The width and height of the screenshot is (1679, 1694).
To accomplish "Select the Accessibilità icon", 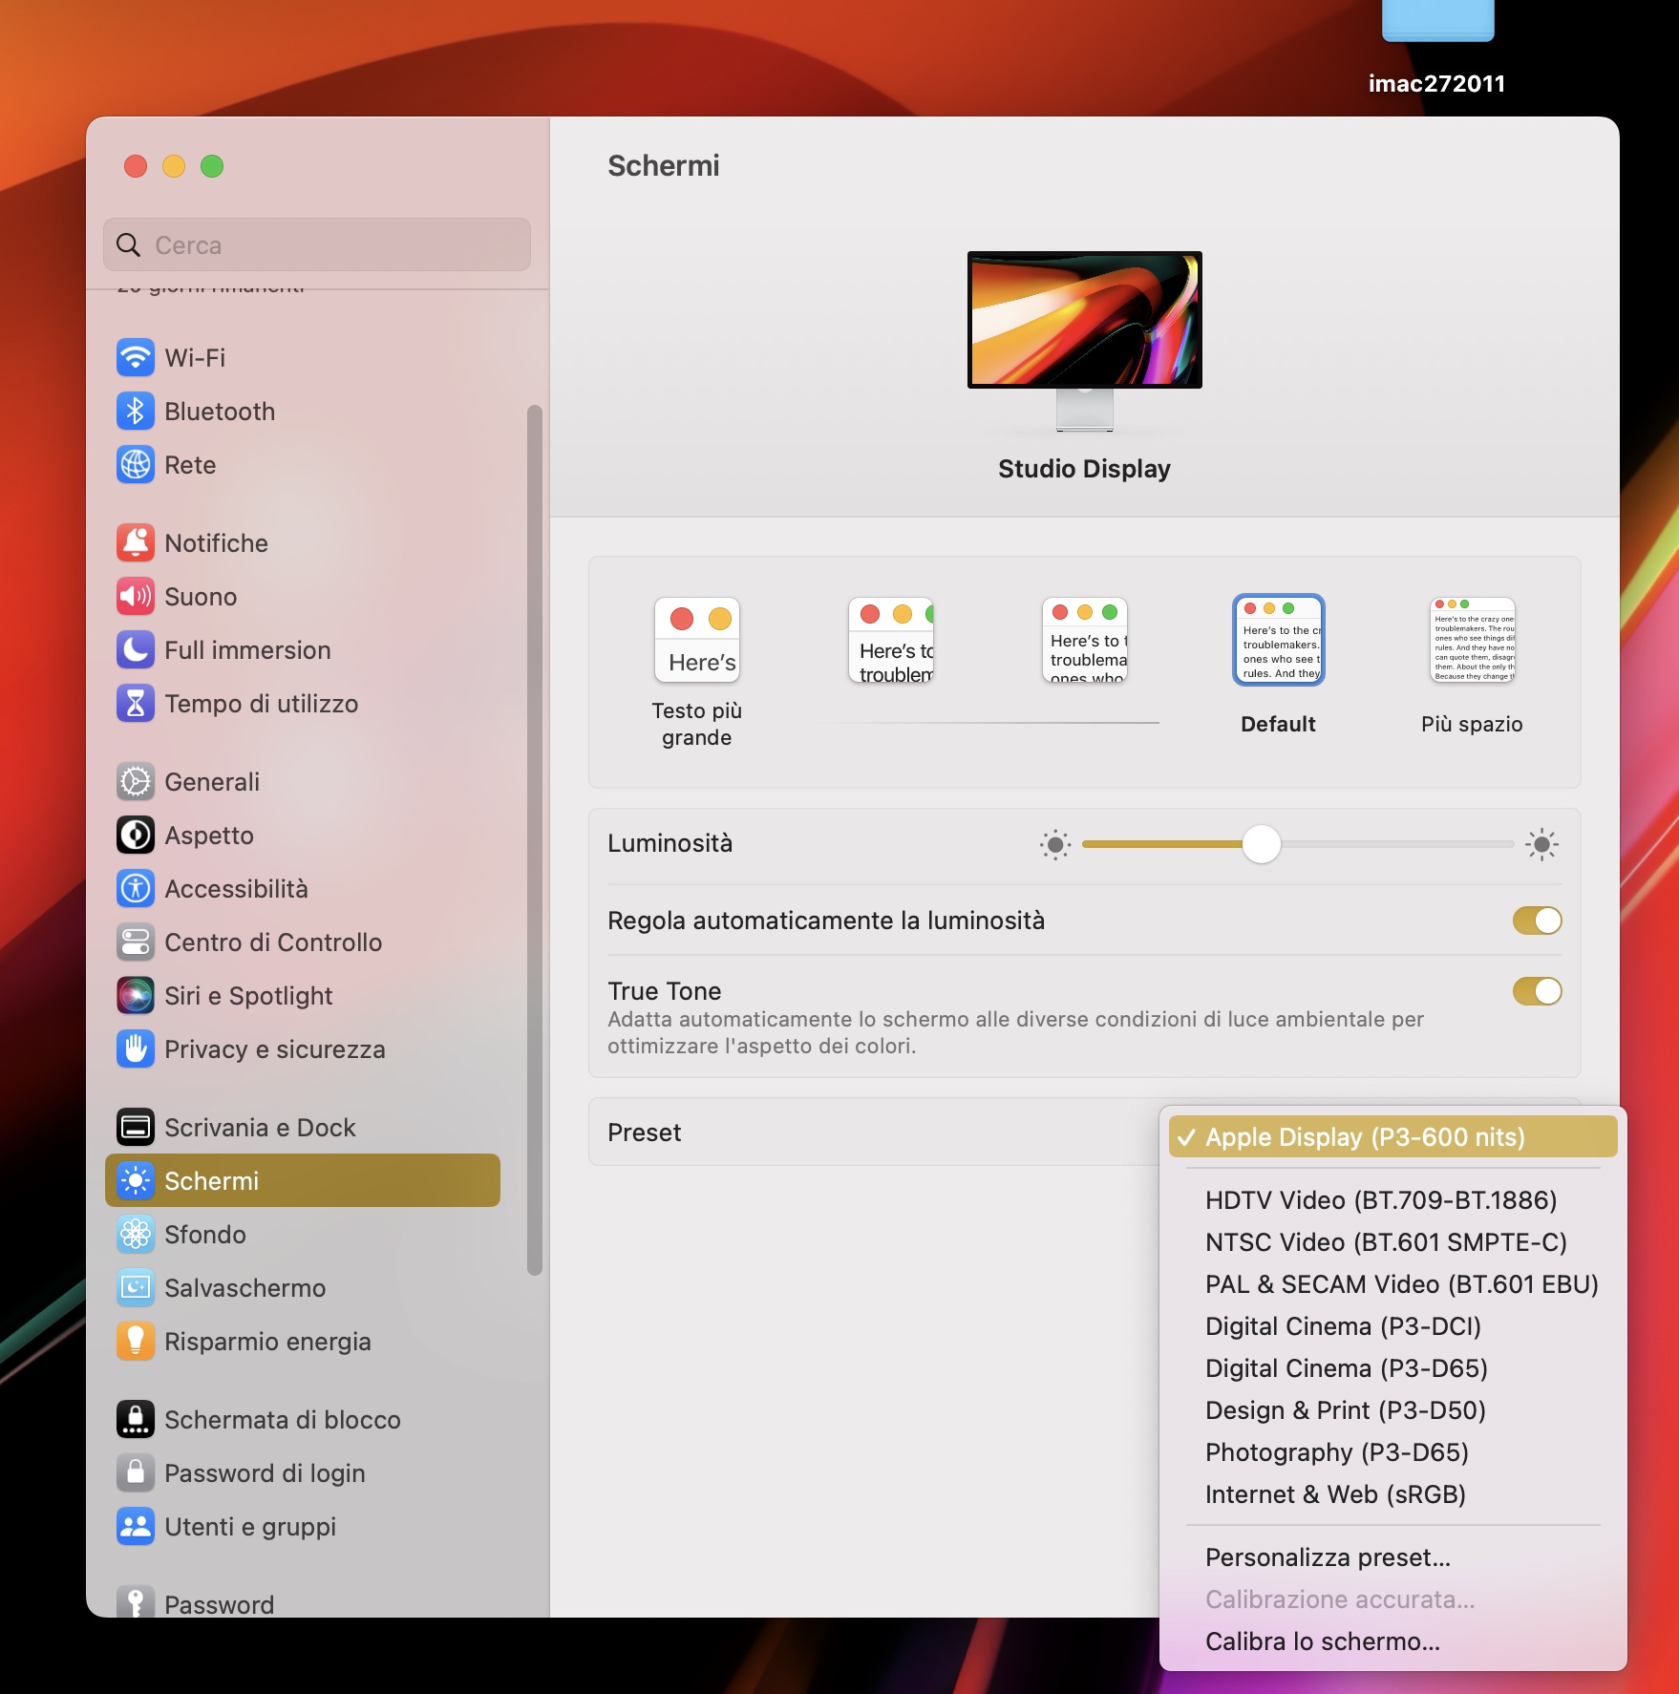I will [136, 889].
